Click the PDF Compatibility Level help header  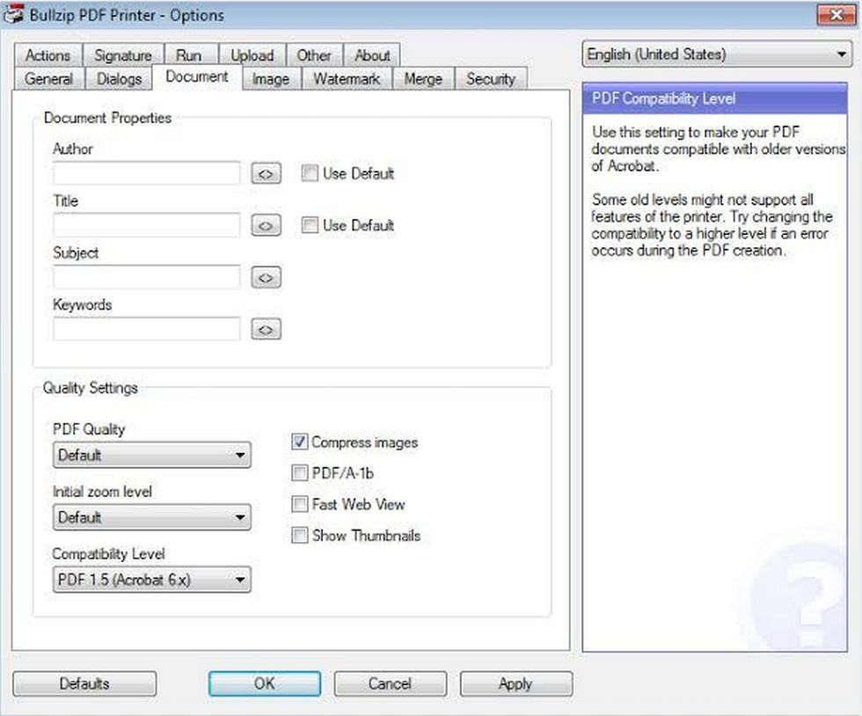tap(714, 99)
